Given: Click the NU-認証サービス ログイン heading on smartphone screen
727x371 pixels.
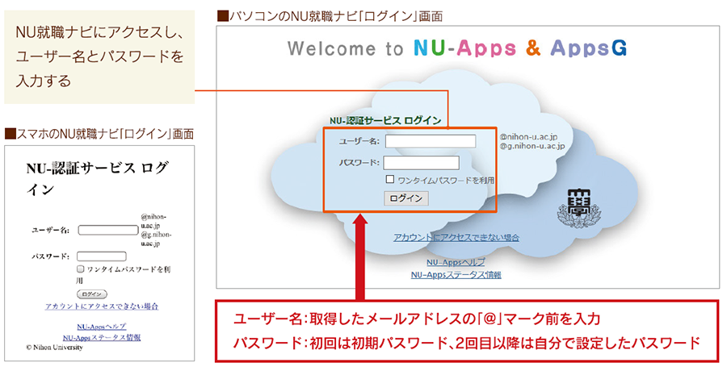Looking at the screenshot, I should (x=97, y=178).
